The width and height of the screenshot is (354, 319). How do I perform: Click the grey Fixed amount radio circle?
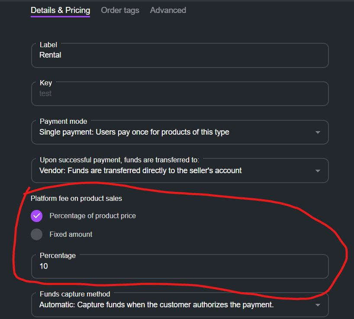(x=37, y=234)
